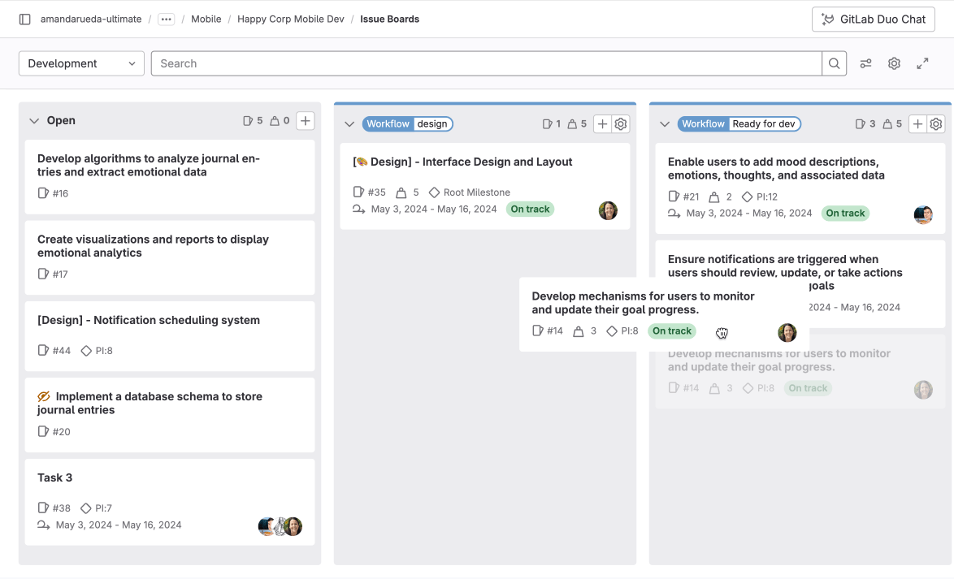Collapse the Open list

(x=34, y=121)
